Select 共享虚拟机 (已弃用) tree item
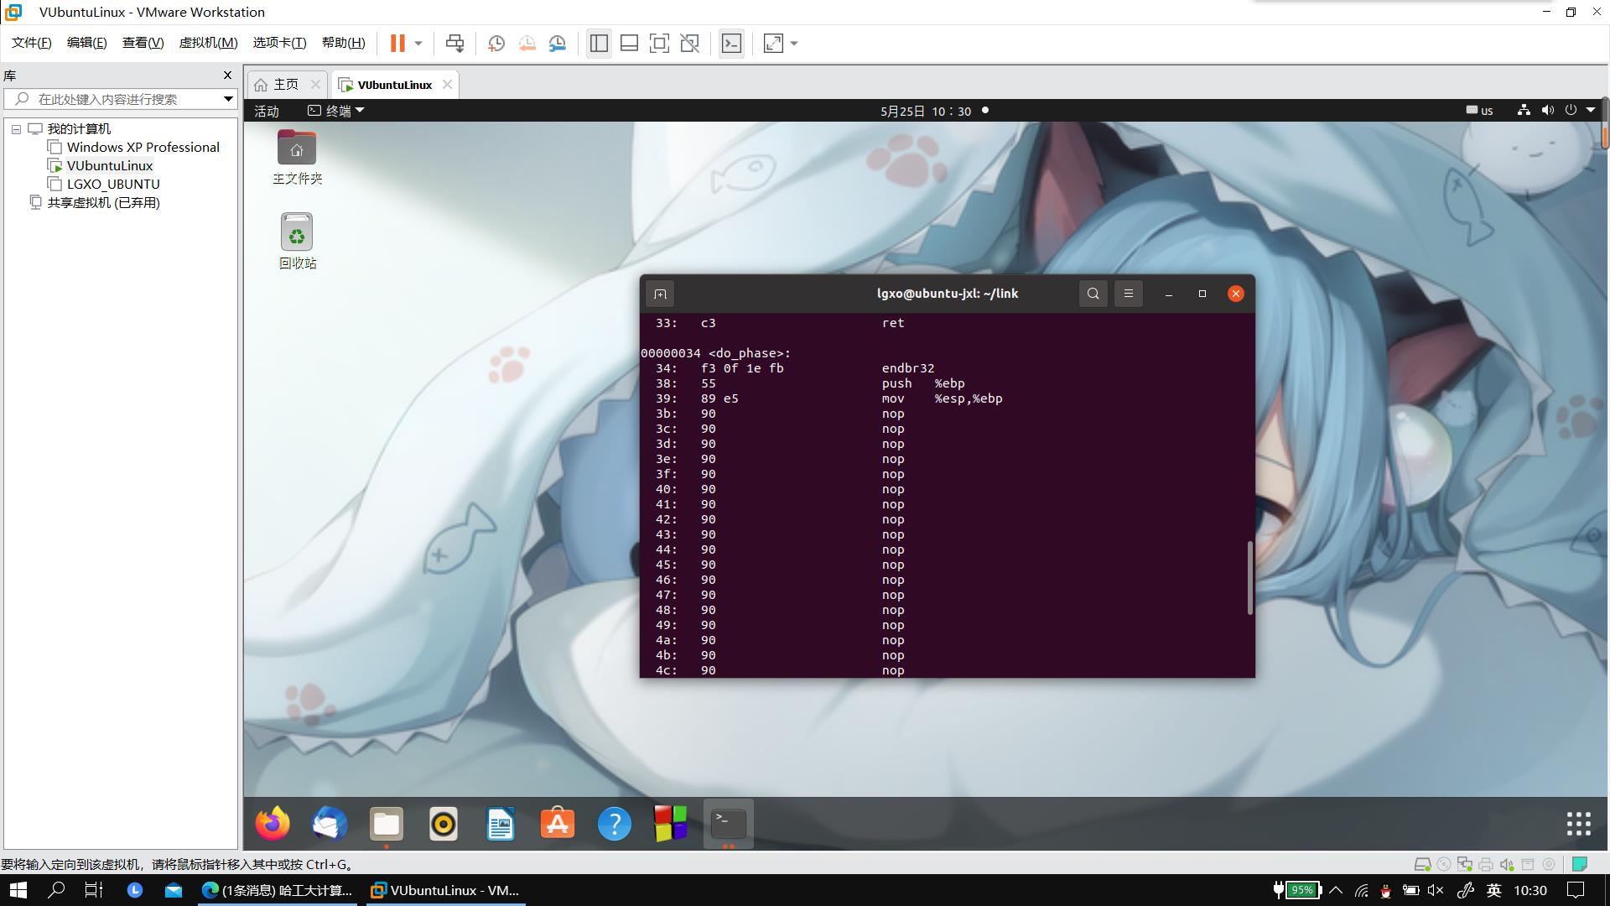1610x906 pixels. click(x=103, y=203)
